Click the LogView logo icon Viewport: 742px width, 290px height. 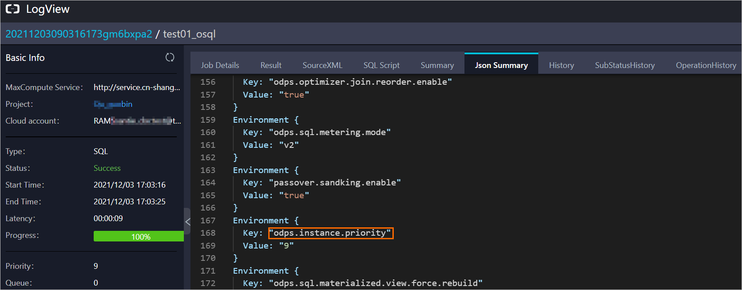click(12, 9)
